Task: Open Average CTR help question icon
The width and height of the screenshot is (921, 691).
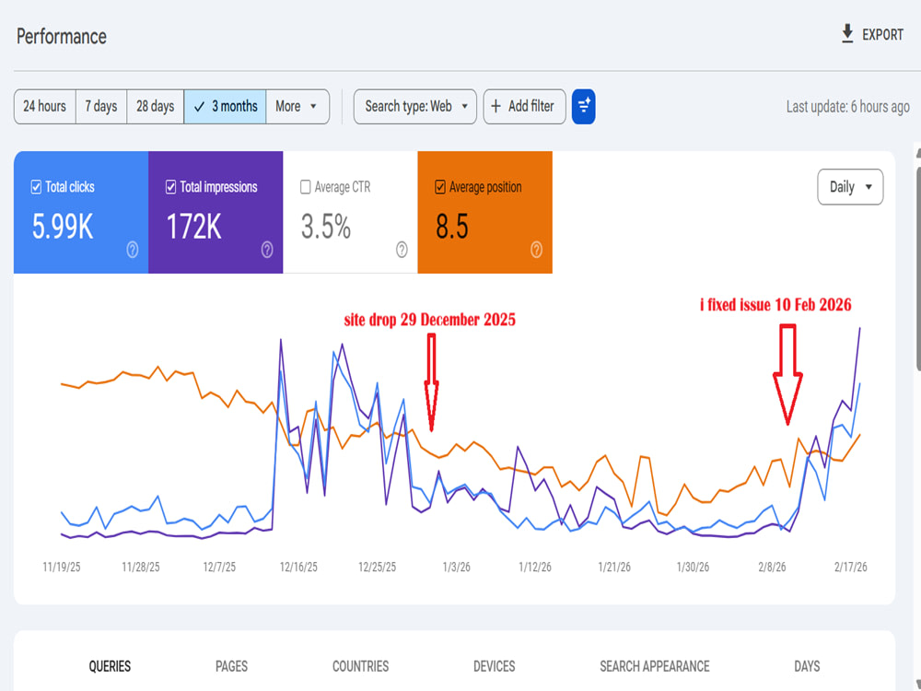Action: [x=402, y=250]
